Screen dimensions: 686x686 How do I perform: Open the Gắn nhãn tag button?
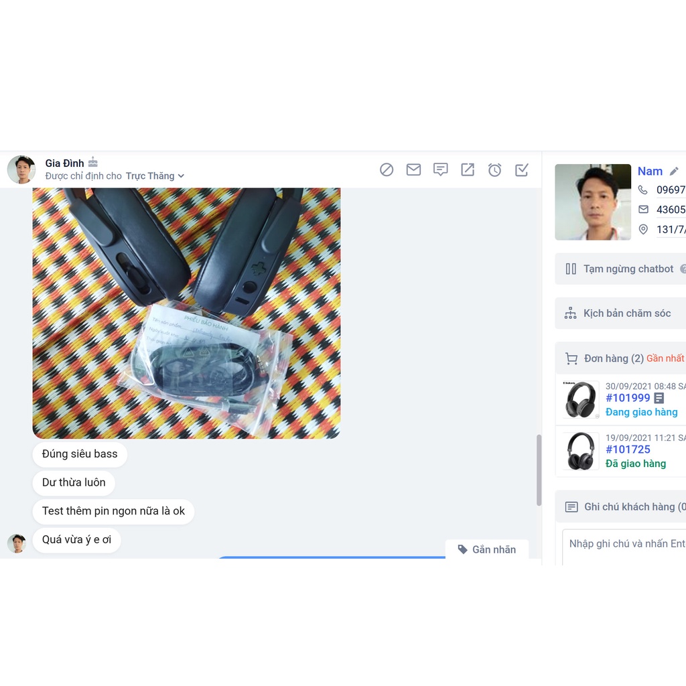[x=486, y=549]
